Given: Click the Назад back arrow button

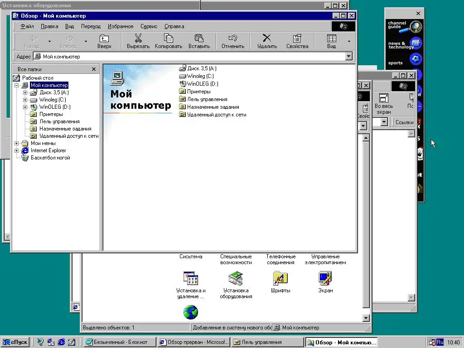Looking at the screenshot, I should click(32, 41).
